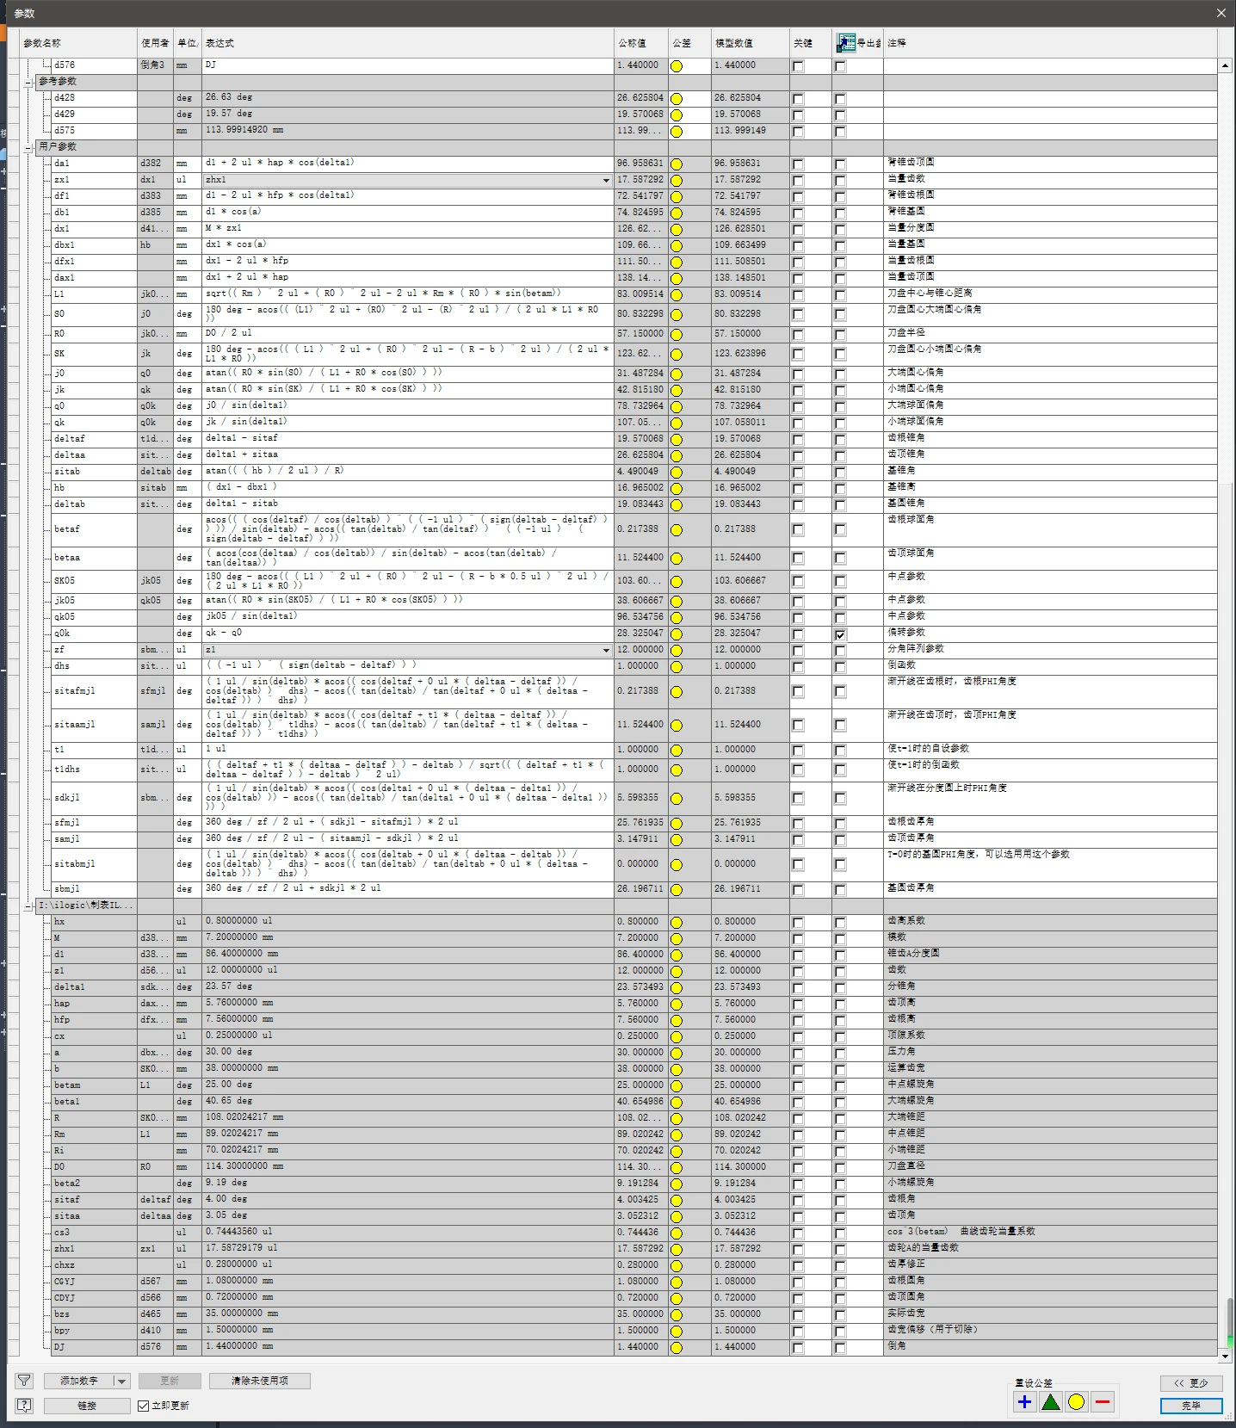Click tolerance circle icon for hx row
Viewport: 1236px width, 1428px height.
(x=677, y=923)
